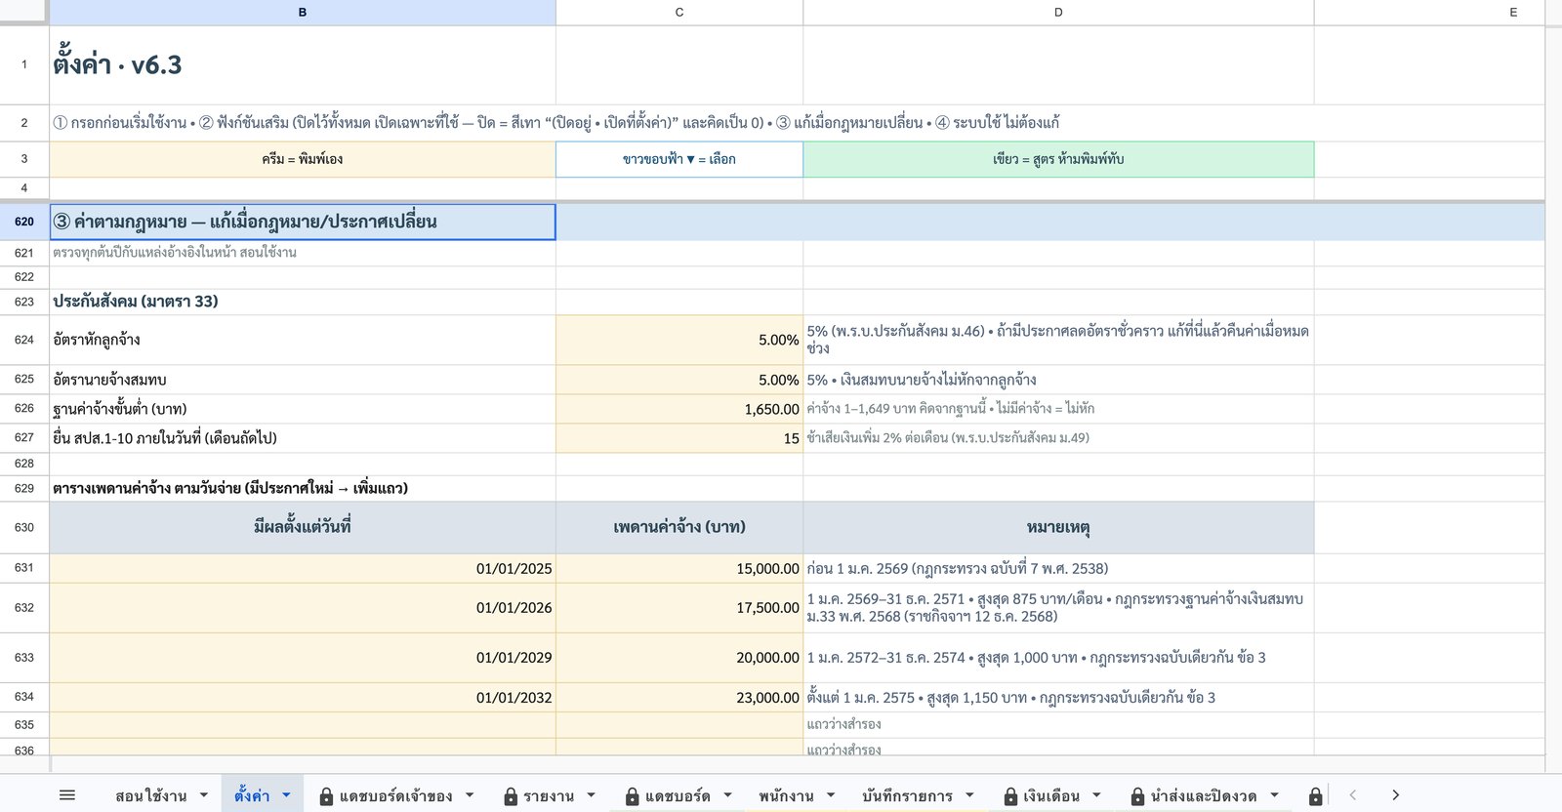Image resolution: width=1562 pixels, height=812 pixels.
Task: Open พนักงาน tab dropdown arrow
Action: point(831,795)
